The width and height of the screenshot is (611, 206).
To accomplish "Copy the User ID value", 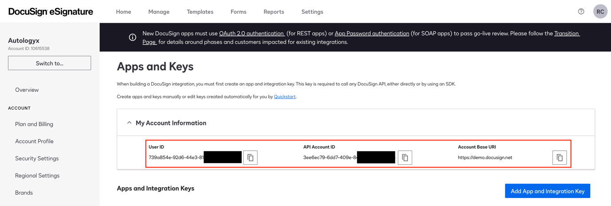I will click(x=250, y=158).
